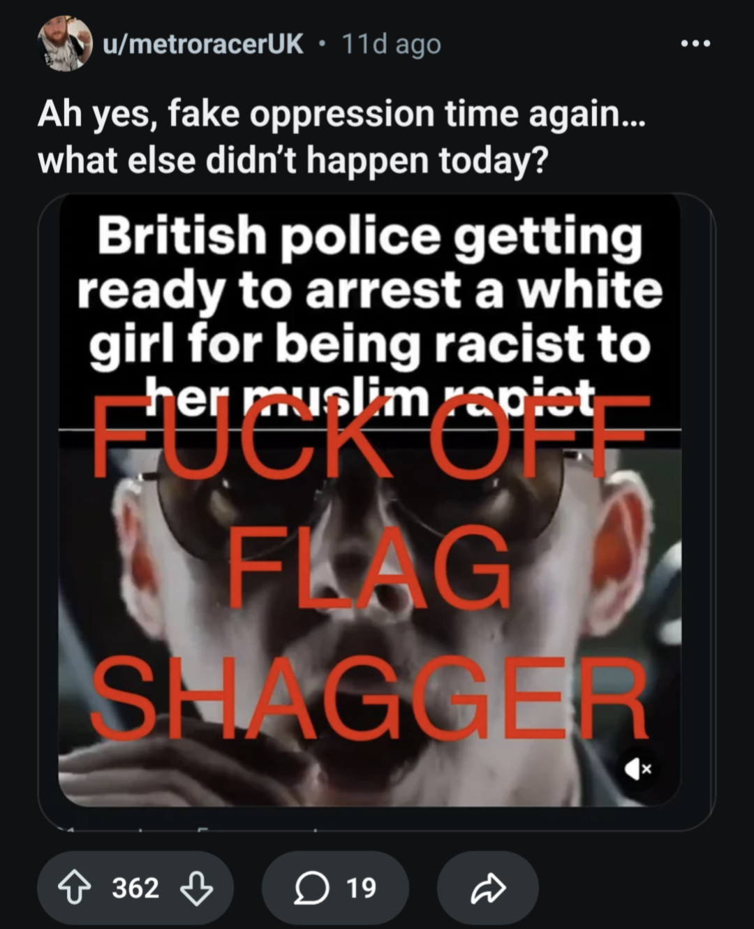Tap the red 'SHAGGER' overlay text
The width and height of the screenshot is (754, 929).
point(369,697)
